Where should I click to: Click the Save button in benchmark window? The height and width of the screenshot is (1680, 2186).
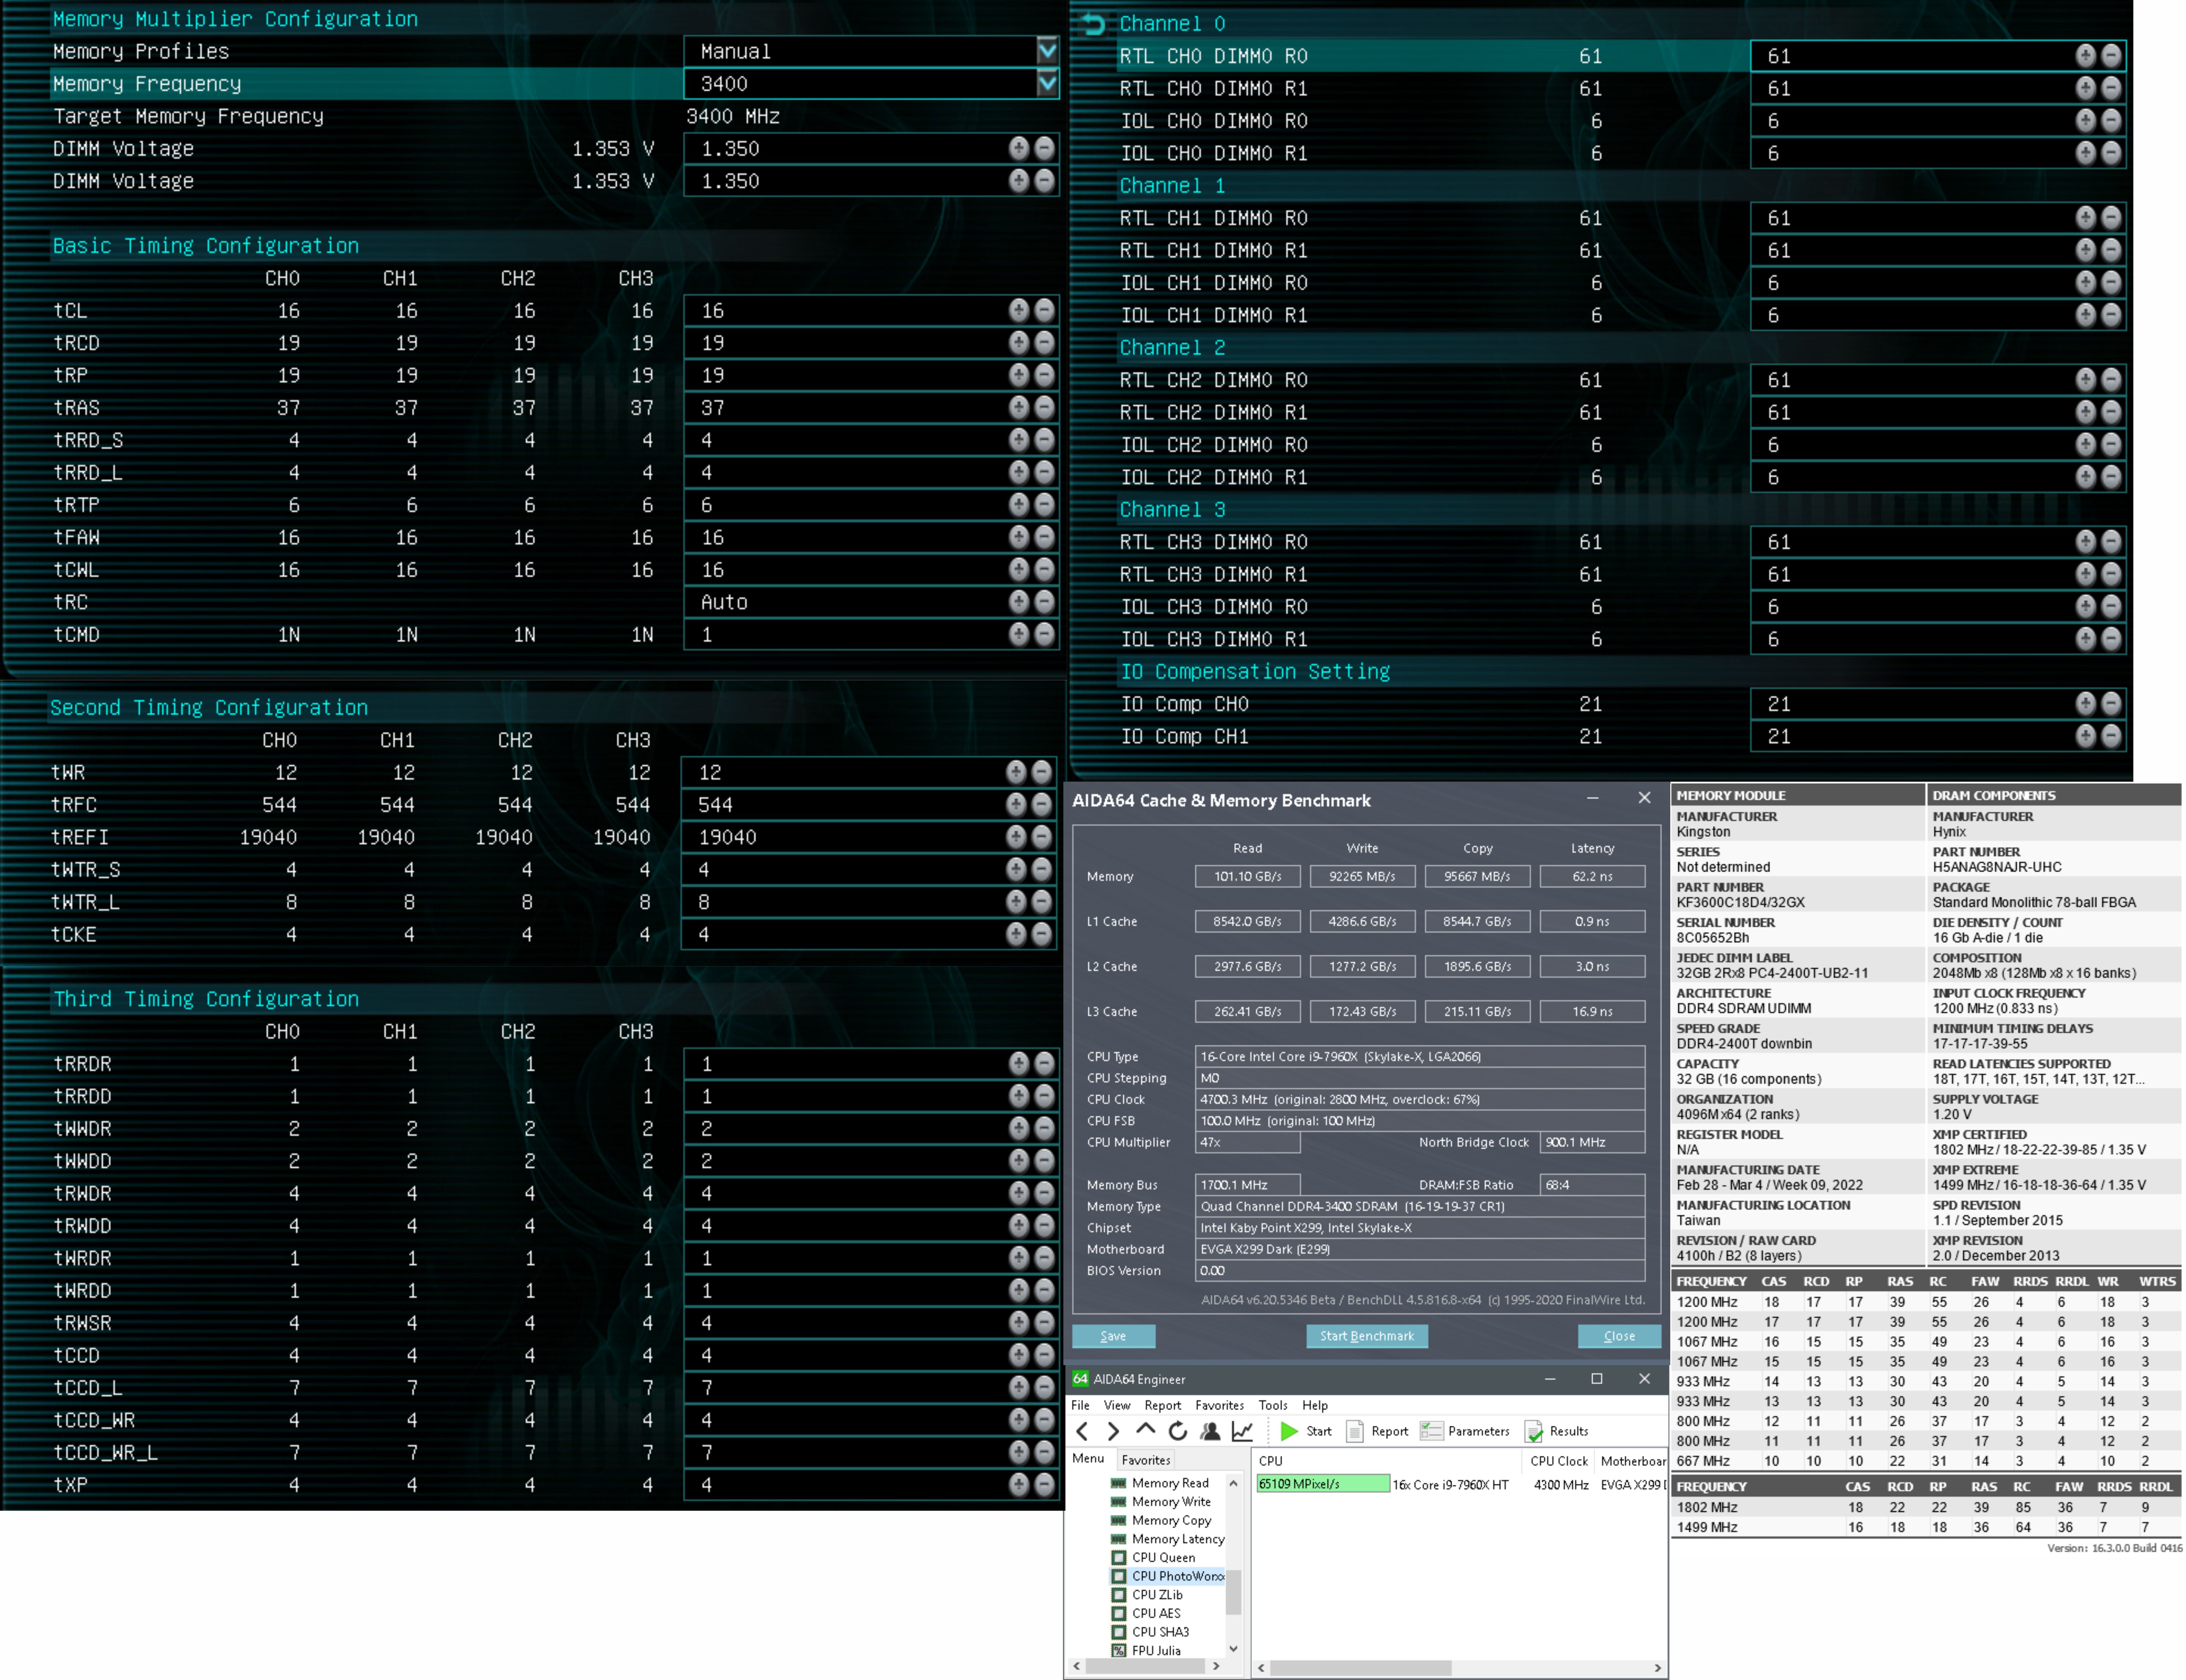pyautogui.click(x=1114, y=1336)
